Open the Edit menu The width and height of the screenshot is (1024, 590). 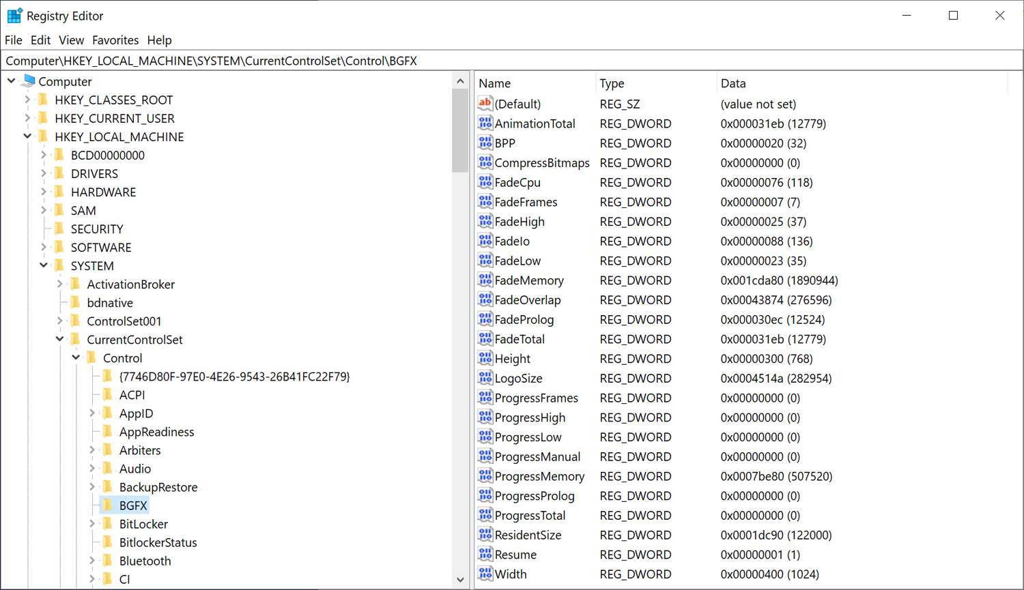40,40
